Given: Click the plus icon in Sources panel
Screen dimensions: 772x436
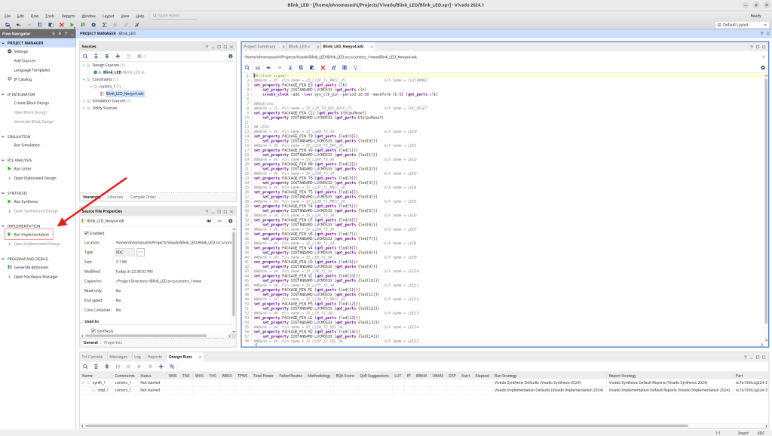Looking at the screenshot, I should [x=118, y=56].
